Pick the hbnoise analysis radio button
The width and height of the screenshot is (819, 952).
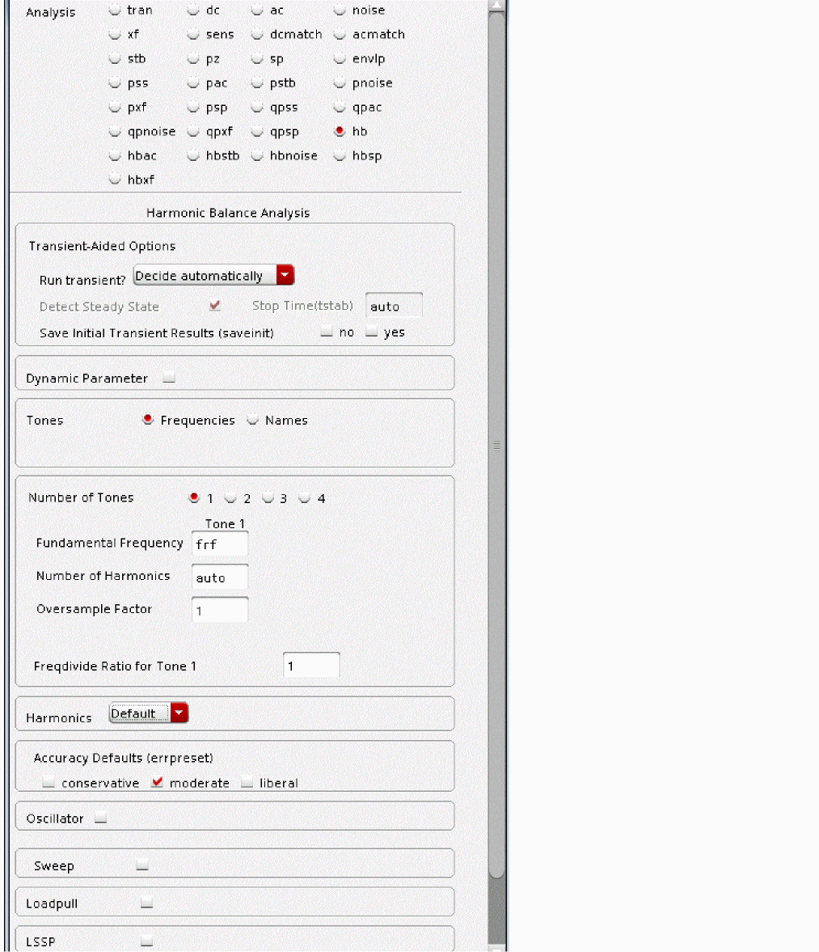click(x=257, y=156)
